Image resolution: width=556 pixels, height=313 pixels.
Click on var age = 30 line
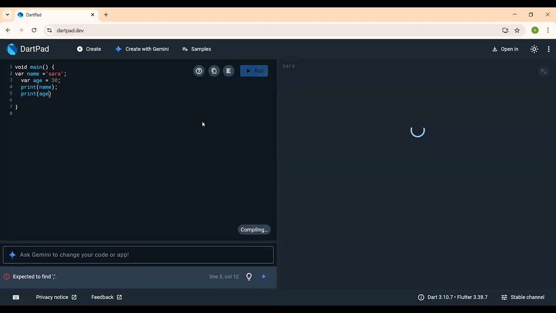[x=40, y=80]
